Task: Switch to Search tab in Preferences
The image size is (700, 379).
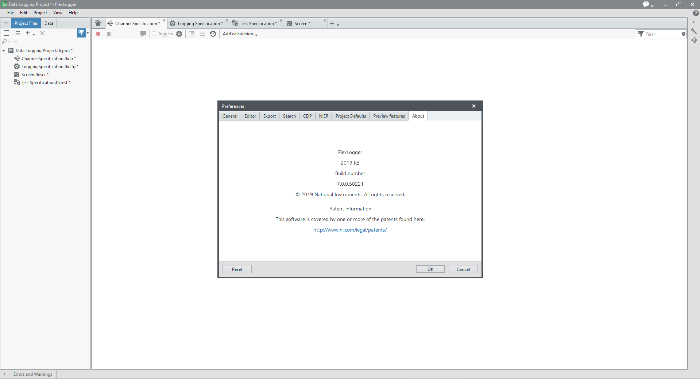Action: (x=289, y=116)
